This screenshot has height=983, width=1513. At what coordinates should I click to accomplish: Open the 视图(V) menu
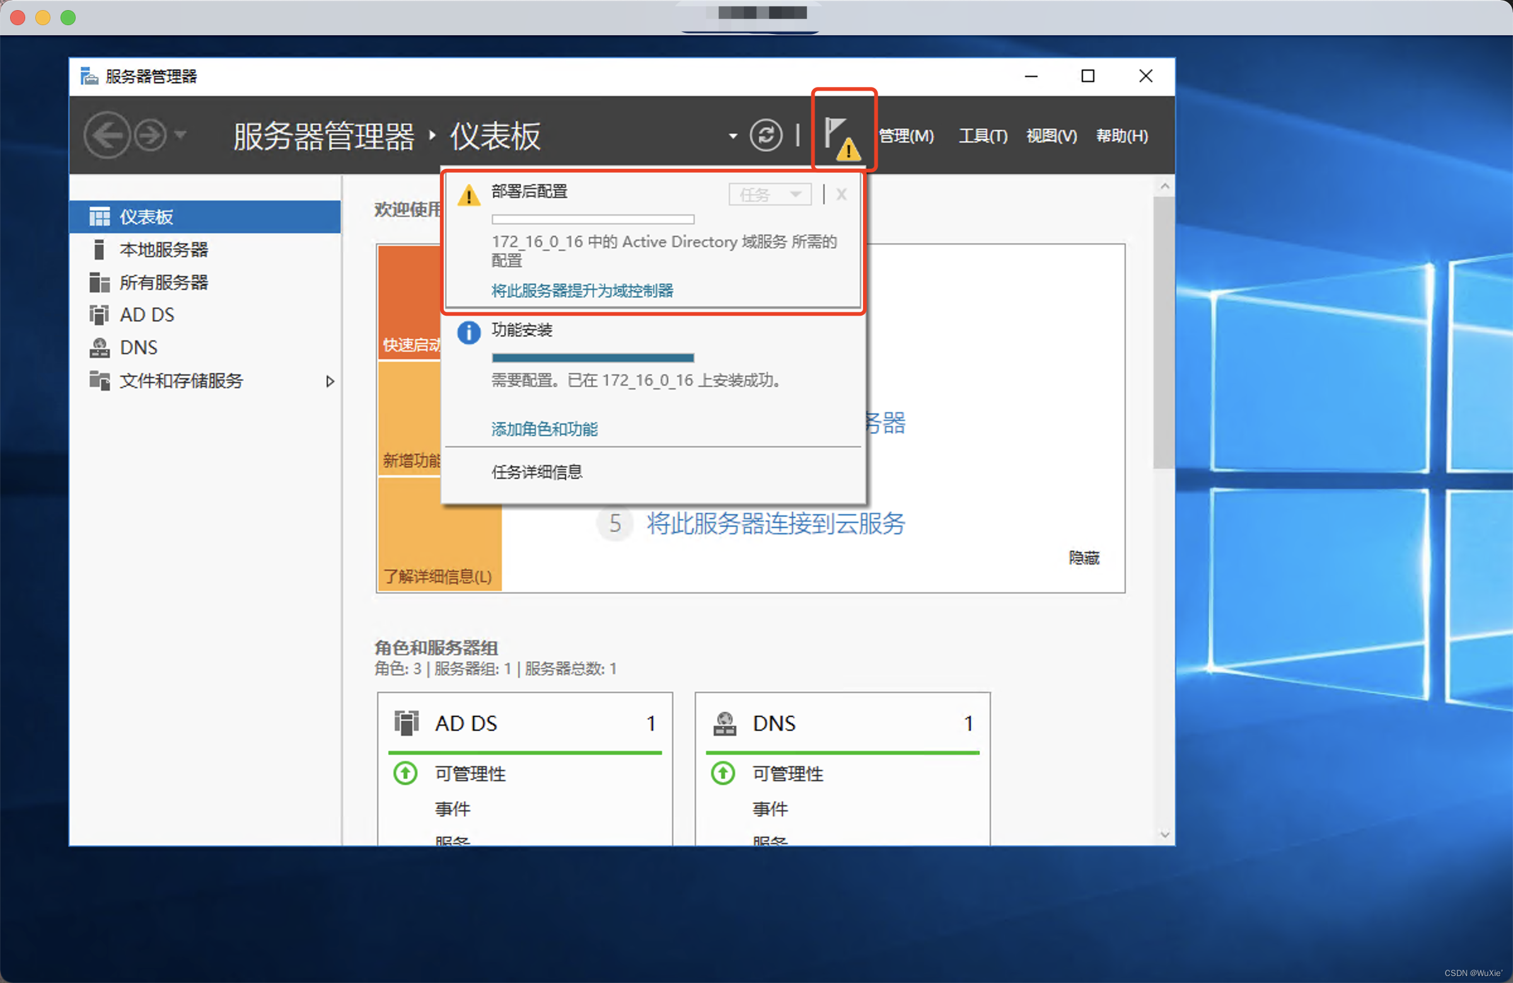tap(1052, 136)
